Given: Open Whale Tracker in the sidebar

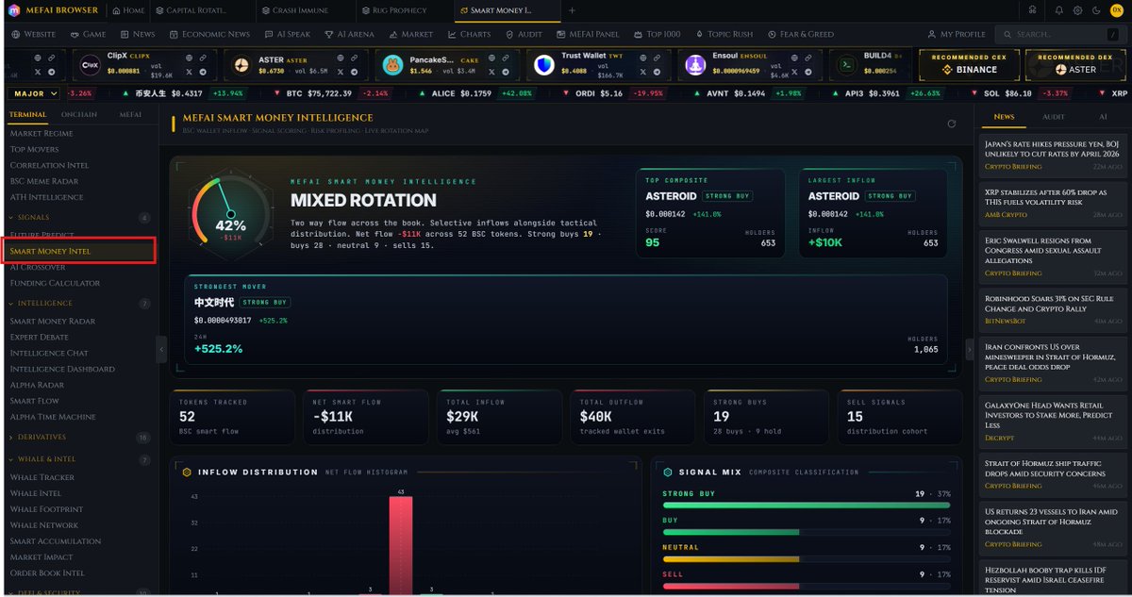Looking at the screenshot, I should 42,477.
